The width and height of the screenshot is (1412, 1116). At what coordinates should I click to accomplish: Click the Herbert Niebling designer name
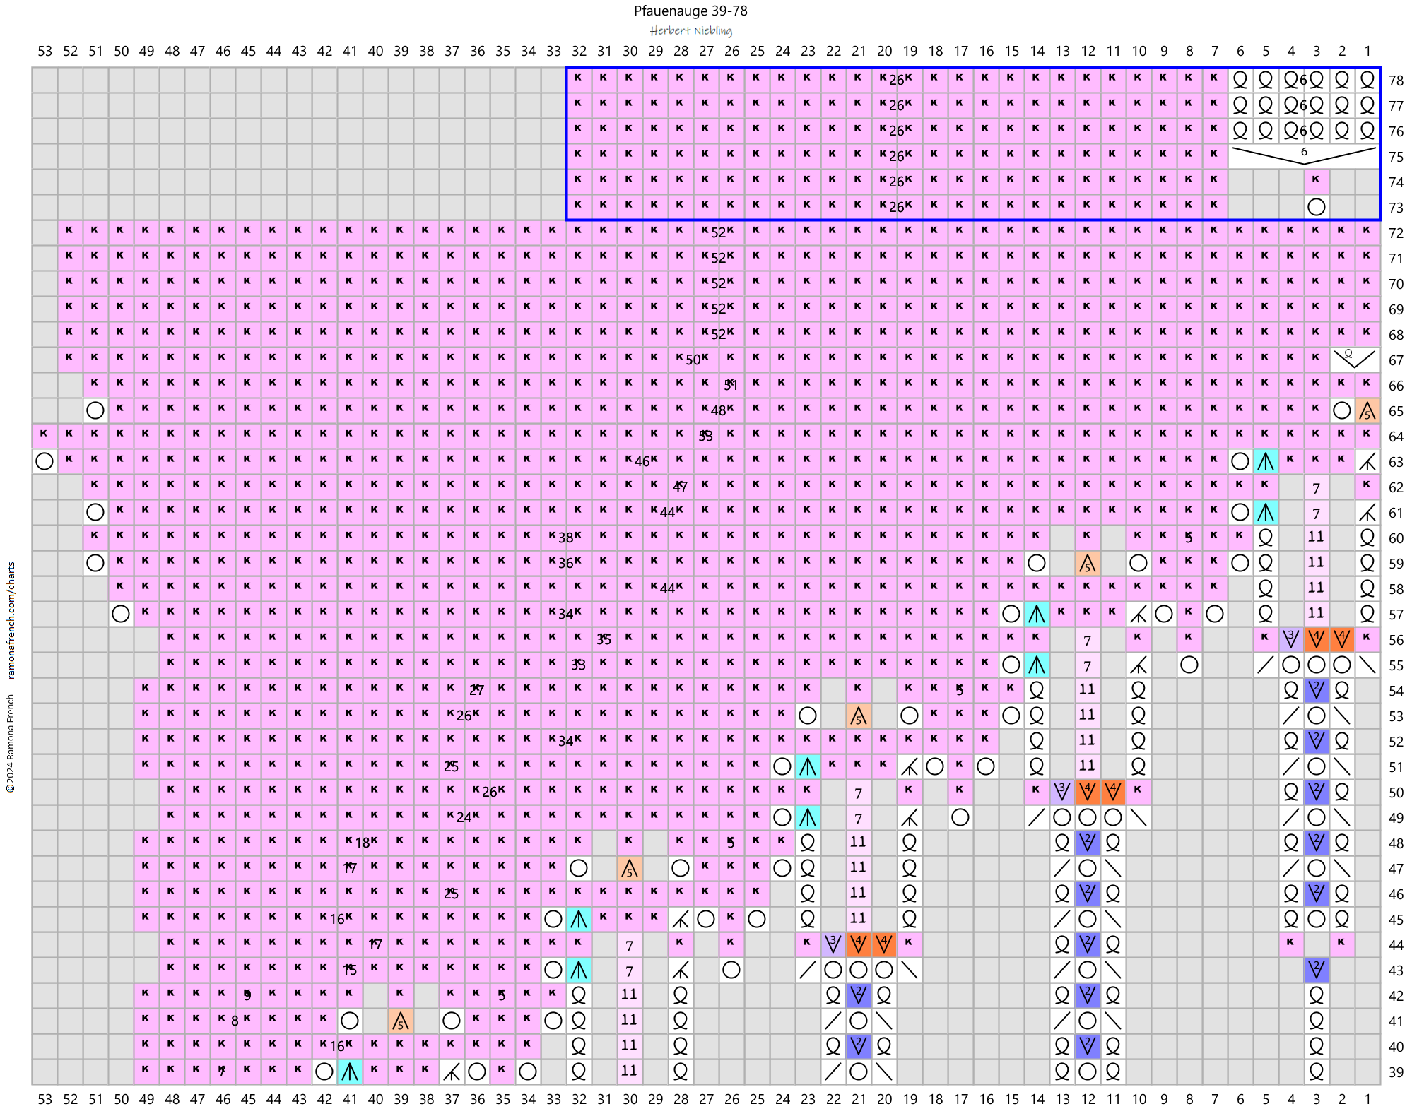[x=690, y=30]
